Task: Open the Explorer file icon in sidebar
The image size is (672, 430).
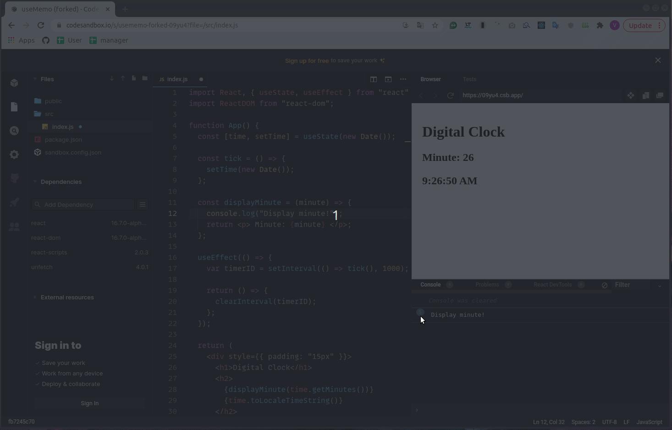Action: click(x=14, y=107)
